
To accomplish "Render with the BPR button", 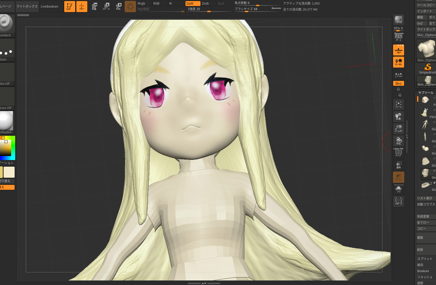I will 399,20.
